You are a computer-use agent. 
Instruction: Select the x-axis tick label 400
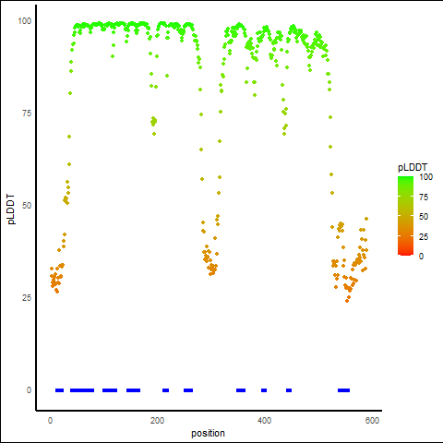(264, 421)
